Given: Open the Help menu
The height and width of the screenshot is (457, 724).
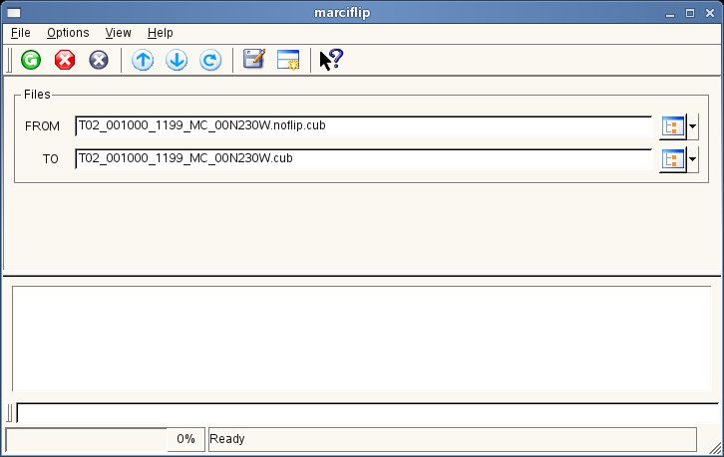Looking at the screenshot, I should pyautogui.click(x=160, y=33).
